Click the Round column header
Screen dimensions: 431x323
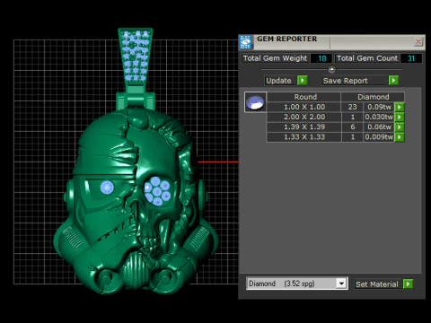pyautogui.click(x=303, y=97)
